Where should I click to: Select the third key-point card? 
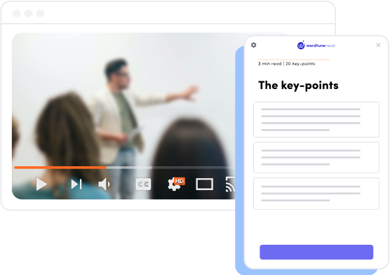click(316, 194)
